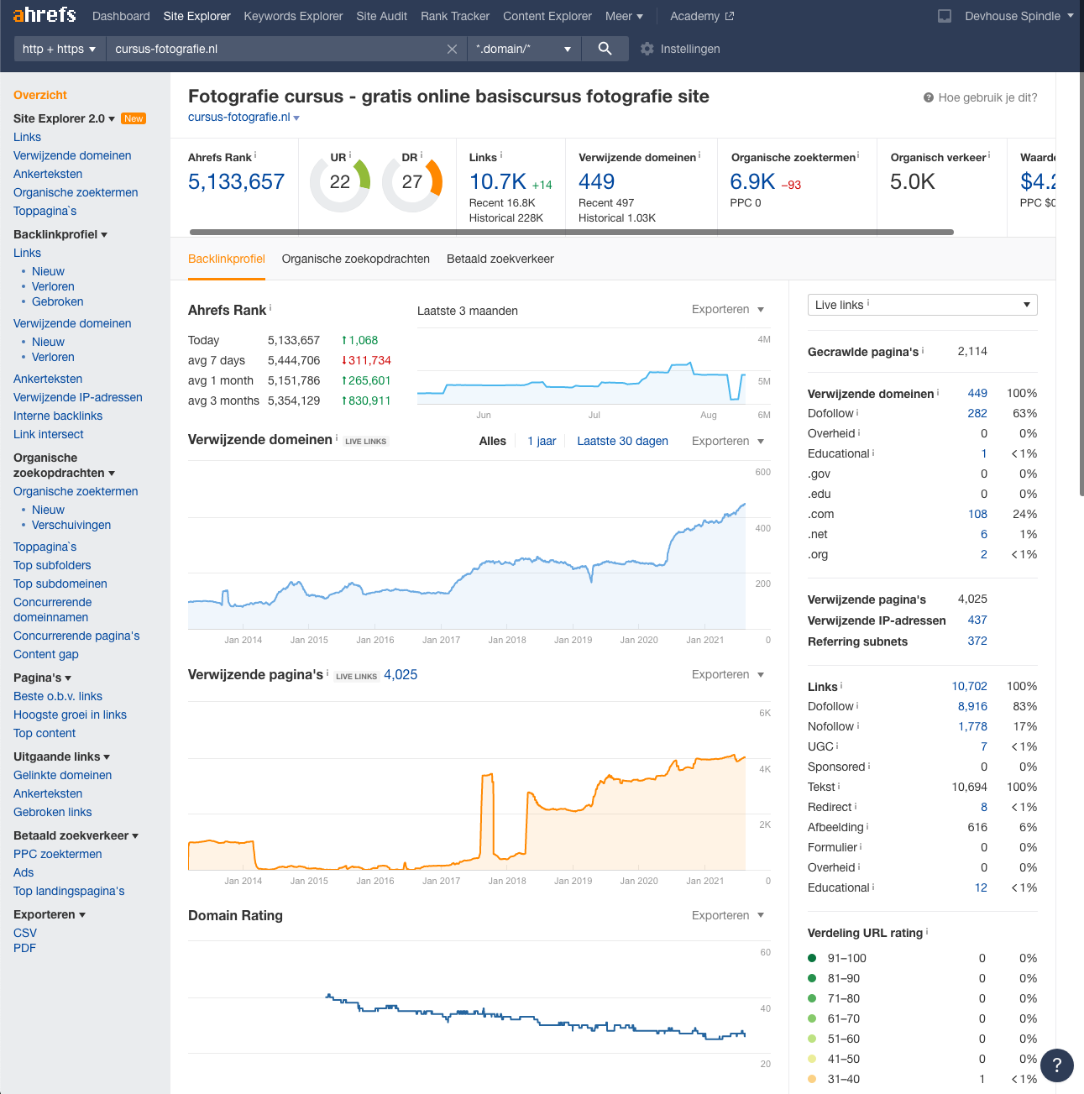Click the info icon next to UR
Viewport: 1084px width, 1094px height.
(350, 155)
